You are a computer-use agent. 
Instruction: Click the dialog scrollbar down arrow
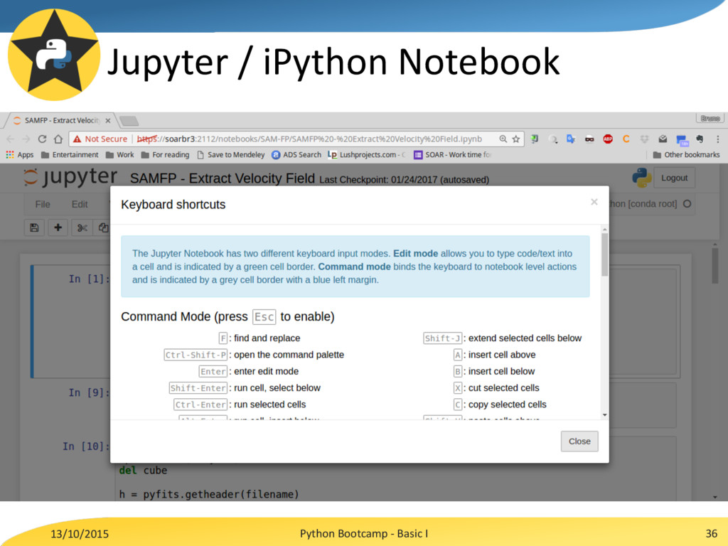coord(604,415)
